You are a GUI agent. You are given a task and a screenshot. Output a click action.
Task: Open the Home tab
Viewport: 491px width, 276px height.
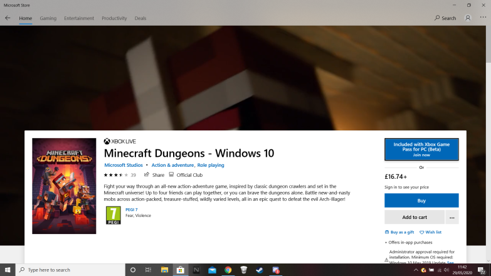point(25,18)
